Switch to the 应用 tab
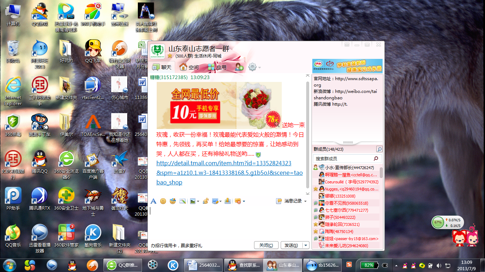Screen dimensions: 485x272 point(217,67)
